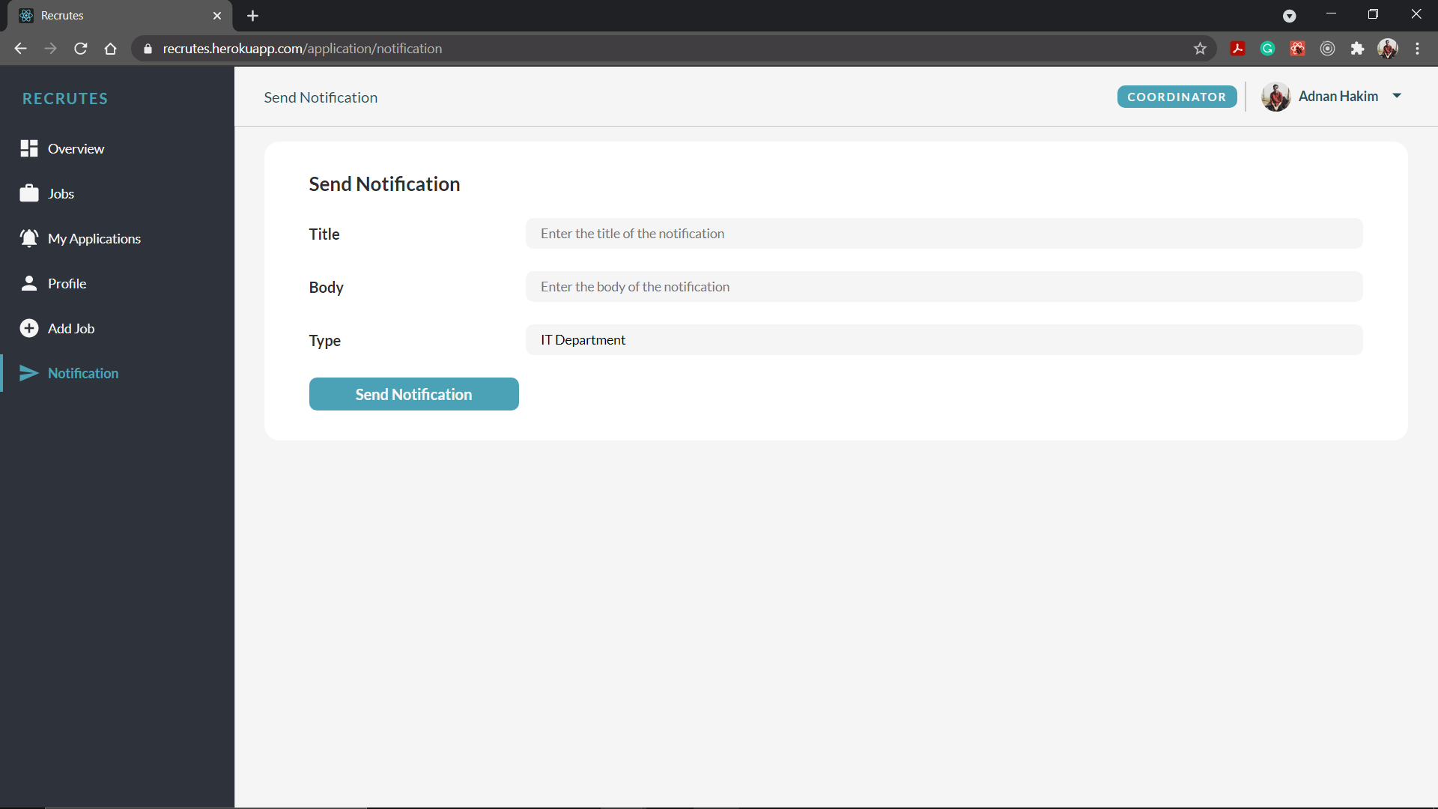Click the Jobs sidebar icon
Viewport: 1438px width, 809px height.
pyautogui.click(x=30, y=193)
